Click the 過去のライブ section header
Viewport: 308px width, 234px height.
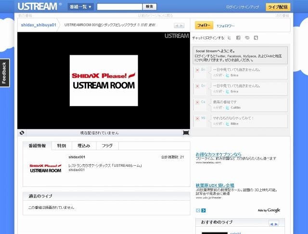tap(106, 196)
